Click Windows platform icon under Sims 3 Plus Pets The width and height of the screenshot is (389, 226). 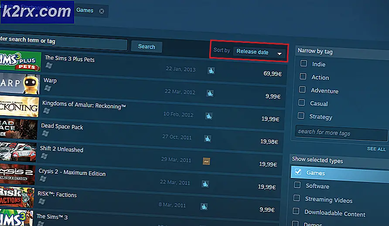[49, 65]
